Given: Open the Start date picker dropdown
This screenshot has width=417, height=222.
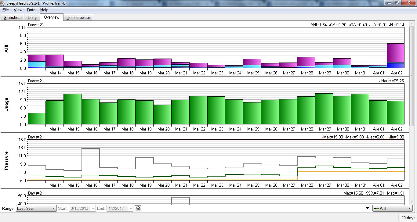Looking at the screenshot, I should point(93,208).
